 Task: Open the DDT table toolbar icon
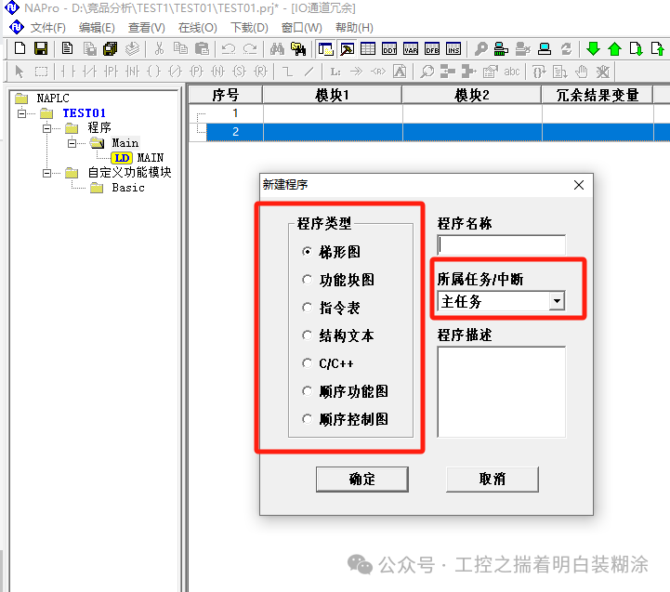pyautogui.click(x=388, y=48)
